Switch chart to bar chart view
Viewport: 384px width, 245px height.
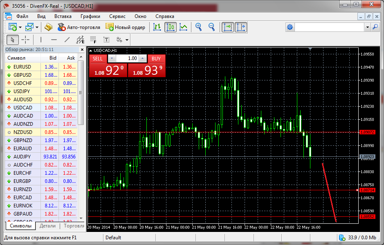(157, 27)
